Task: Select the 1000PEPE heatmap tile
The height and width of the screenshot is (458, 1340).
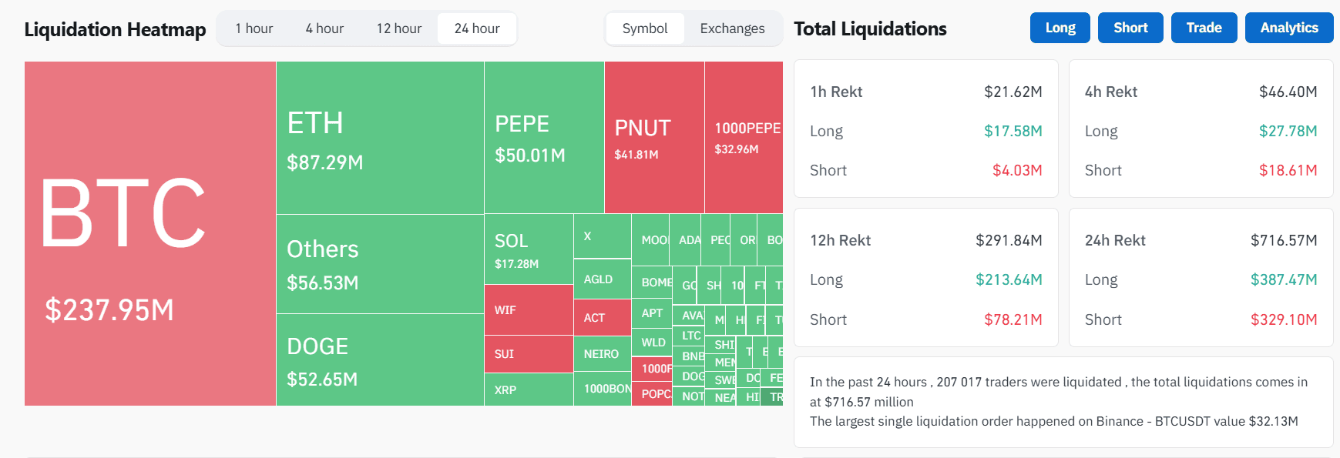Action: tap(744, 138)
